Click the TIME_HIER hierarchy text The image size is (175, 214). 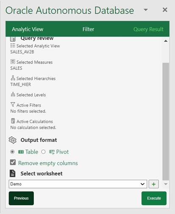(x=21, y=84)
